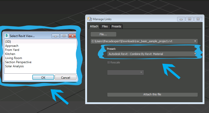Cancel the Select Revit View dialog
The height and width of the screenshot is (113, 209).
[x=65, y=77]
